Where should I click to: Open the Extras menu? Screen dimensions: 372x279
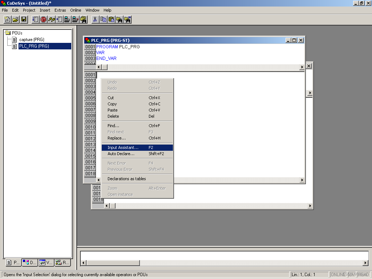tap(60, 10)
